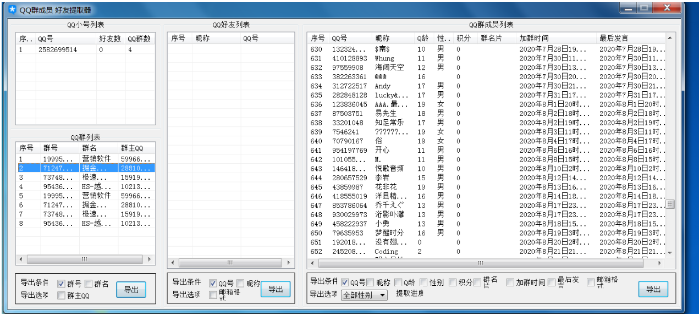Screen dimensions: 699x316
Task: Click up arrow of member list vertical scrollbar
Action: click(x=670, y=38)
